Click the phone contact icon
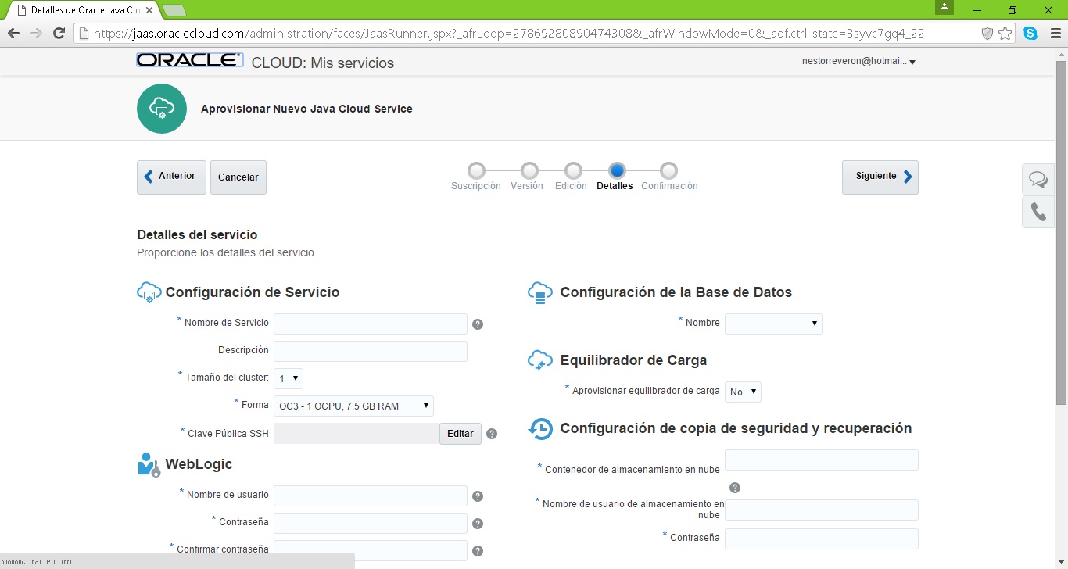The width and height of the screenshot is (1068, 569). 1038,212
